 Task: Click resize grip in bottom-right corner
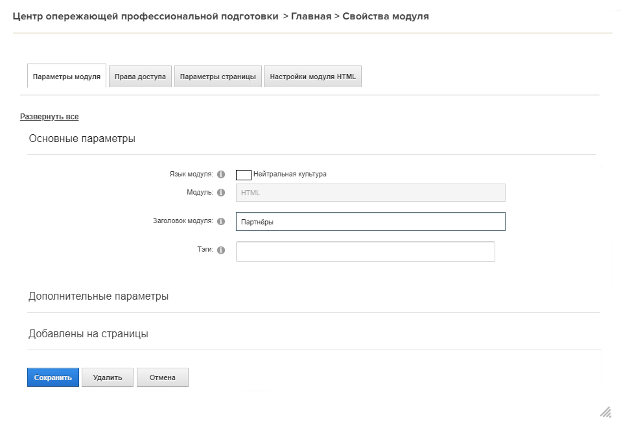pyautogui.click(x=605, y=412)
